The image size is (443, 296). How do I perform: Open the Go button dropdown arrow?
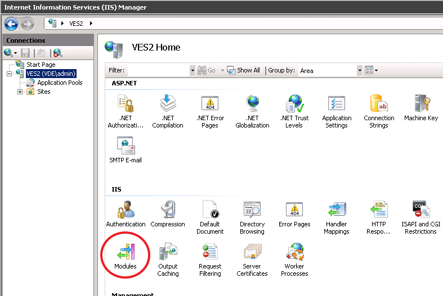(x=222, y=70)
